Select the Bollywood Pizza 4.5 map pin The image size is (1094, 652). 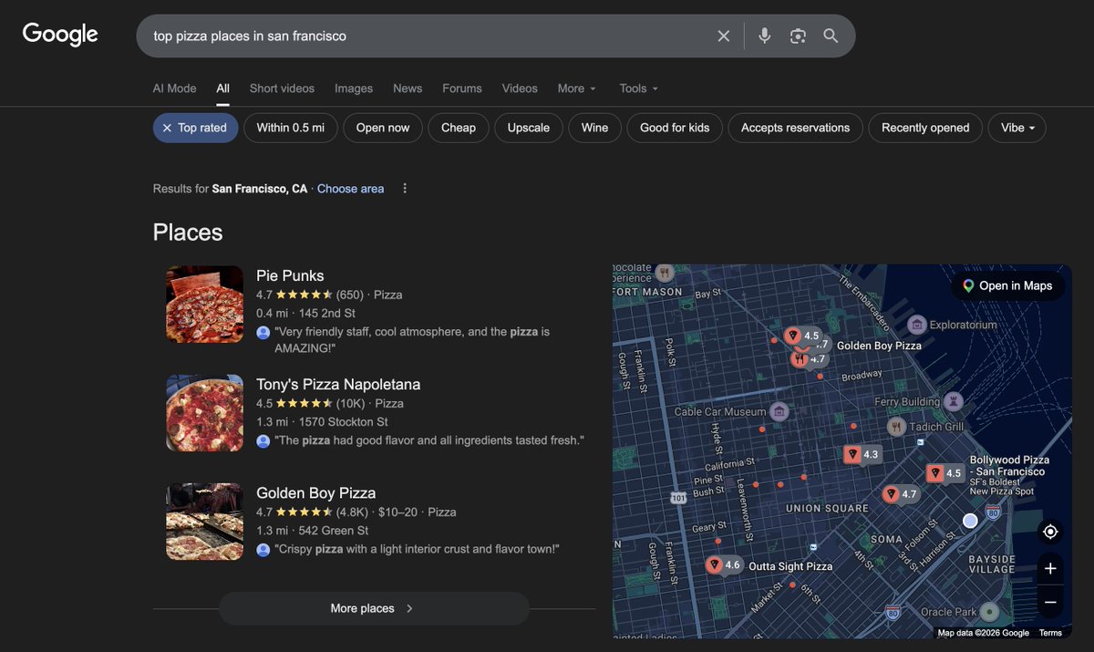pyautogui.click(x=944, y=473)
